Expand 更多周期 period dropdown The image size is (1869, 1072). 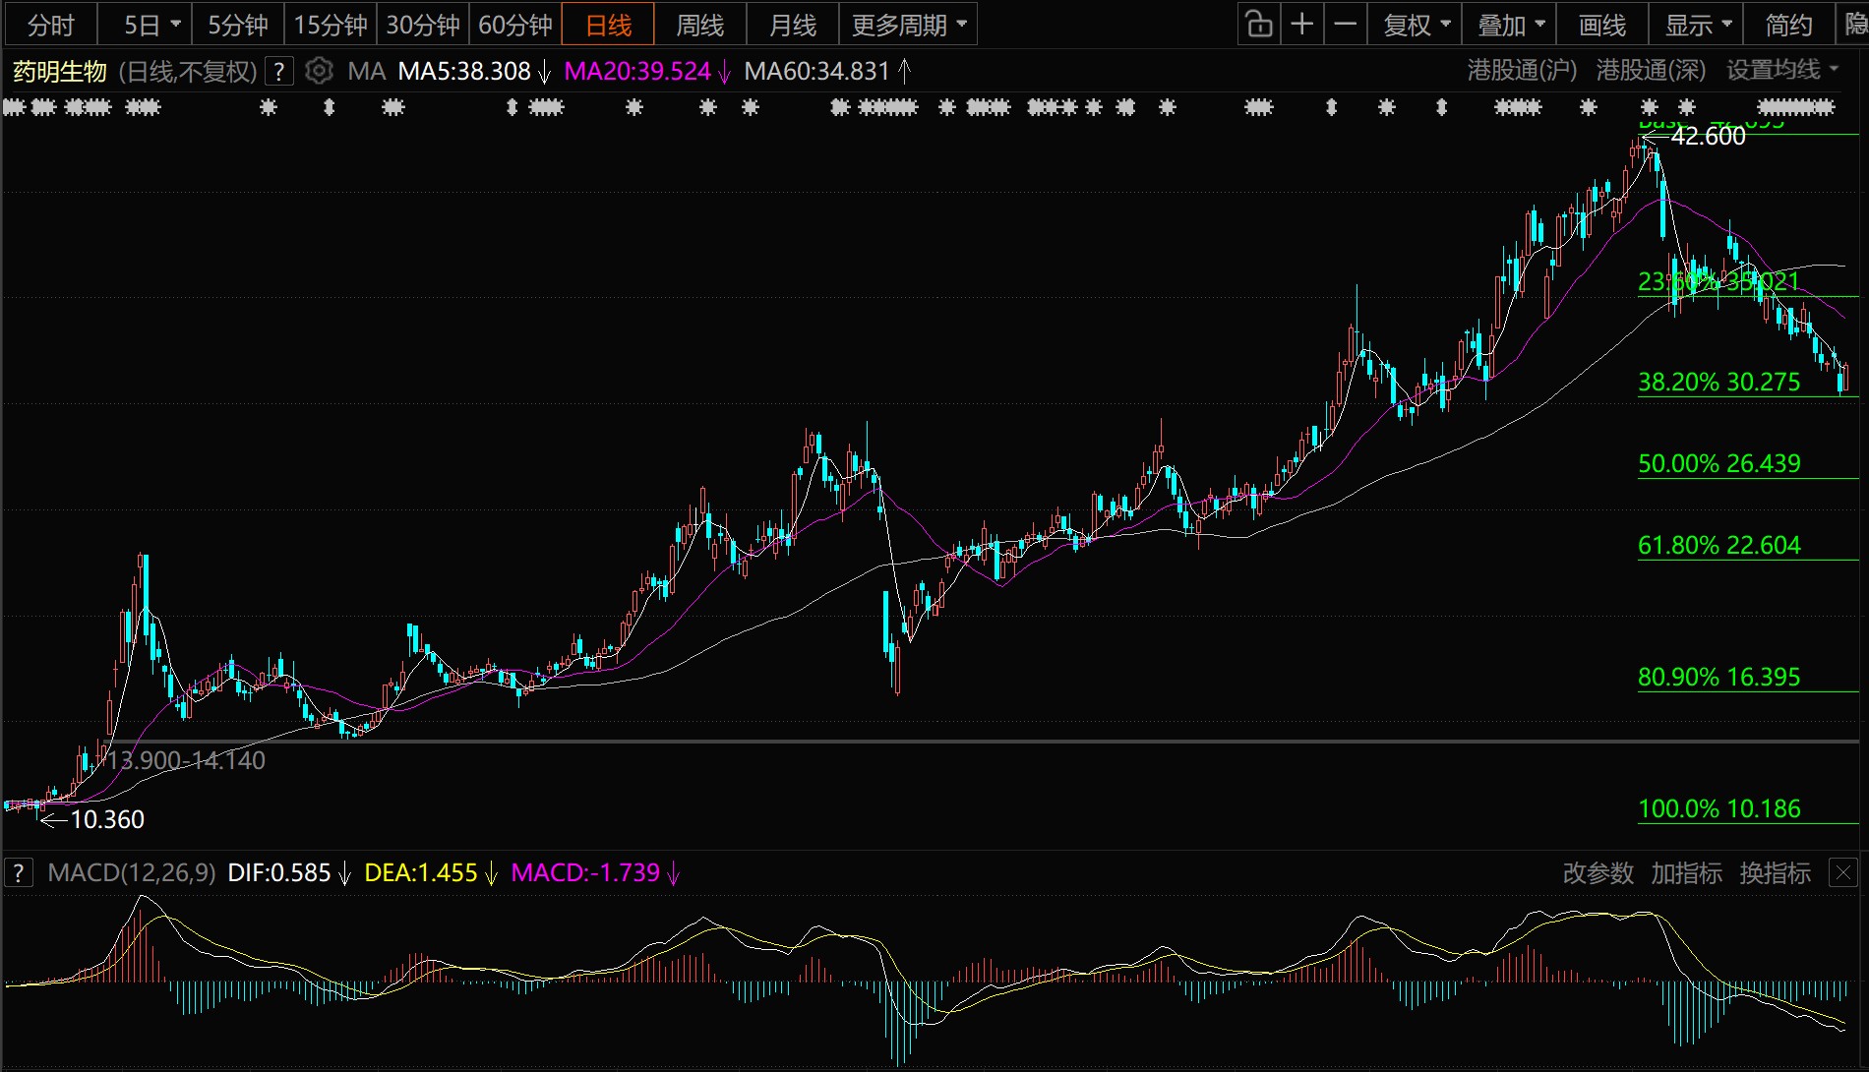pyautogui.click(x=908, y=25)
